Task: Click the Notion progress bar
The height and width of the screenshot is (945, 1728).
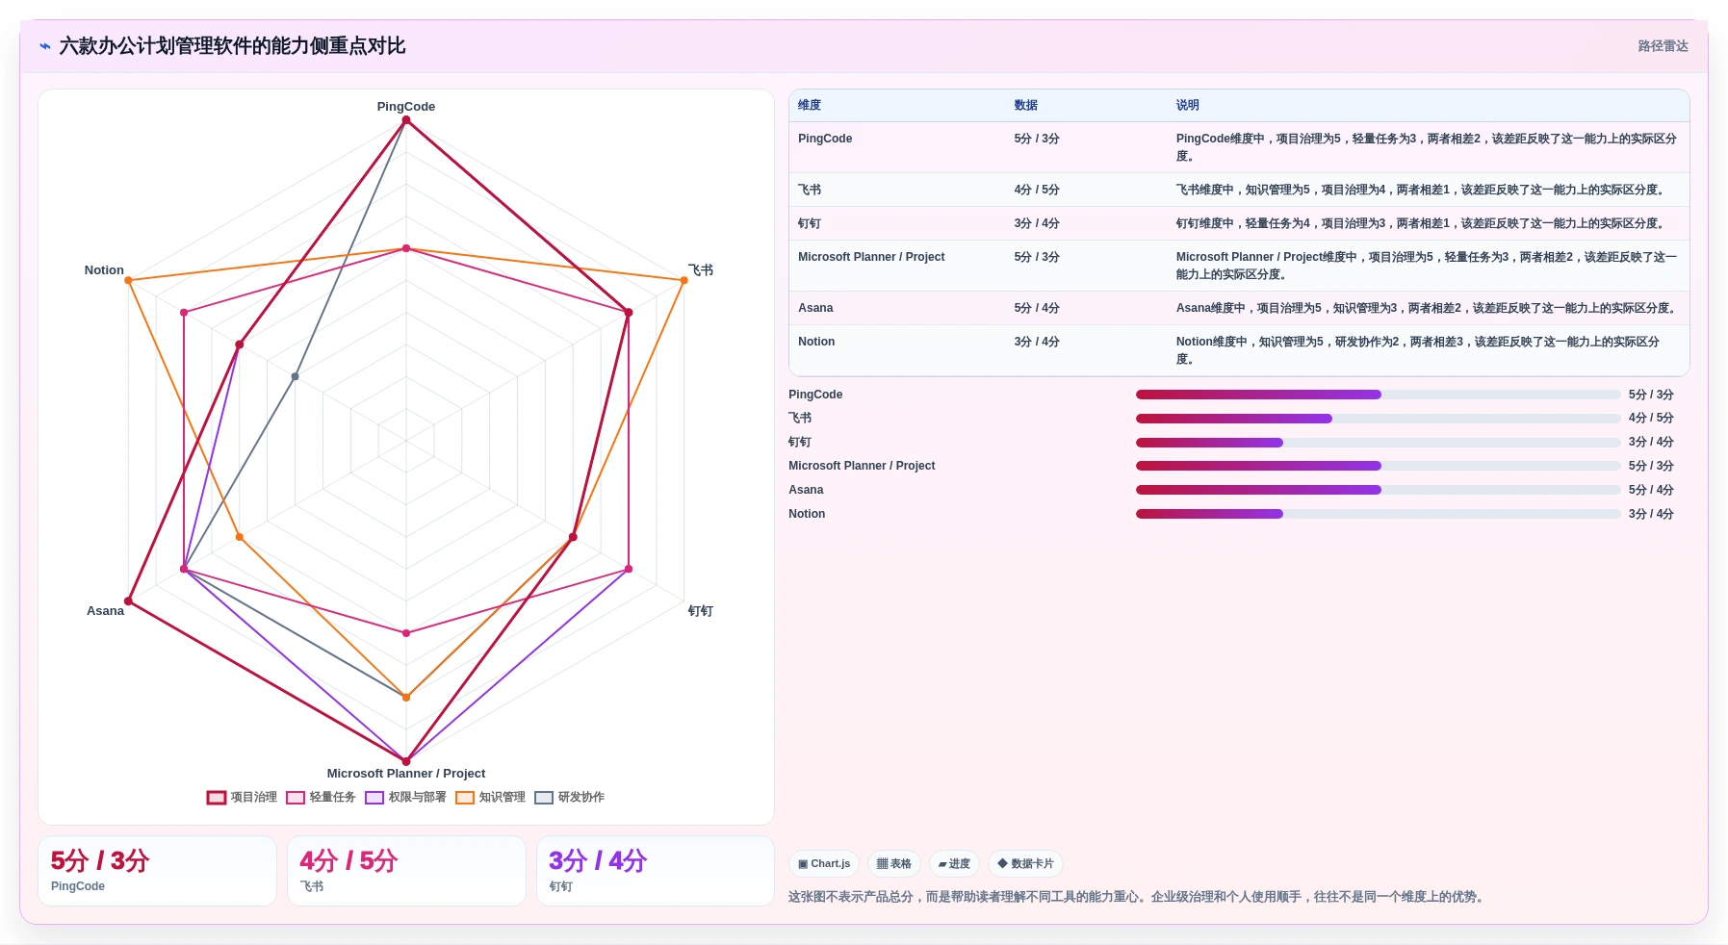Action: pos(1378,514)
